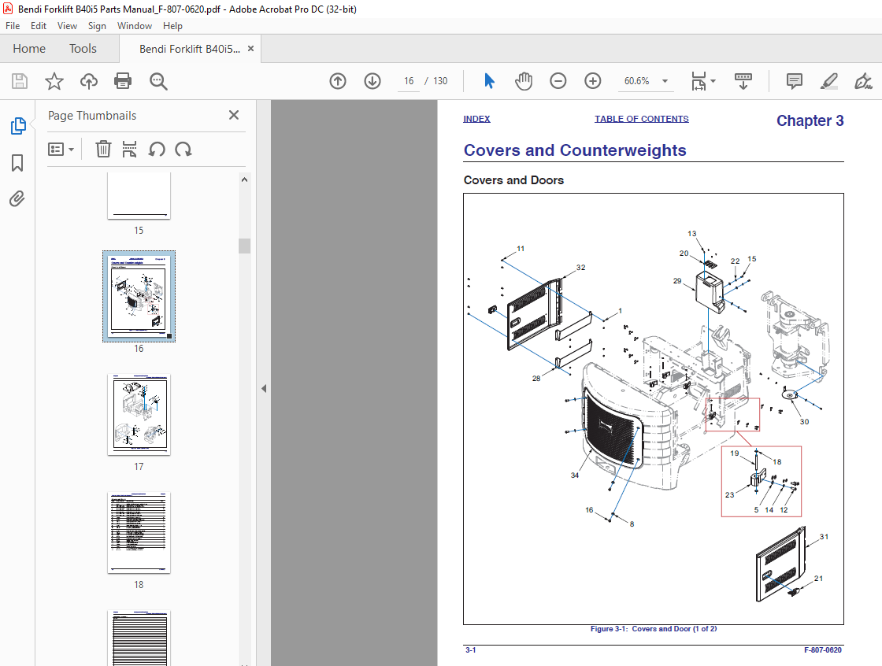Collapse the navigation pane arrow
The height and width of the screenshot is (666, 882).
pyautogui.click(x=264, y=389)
